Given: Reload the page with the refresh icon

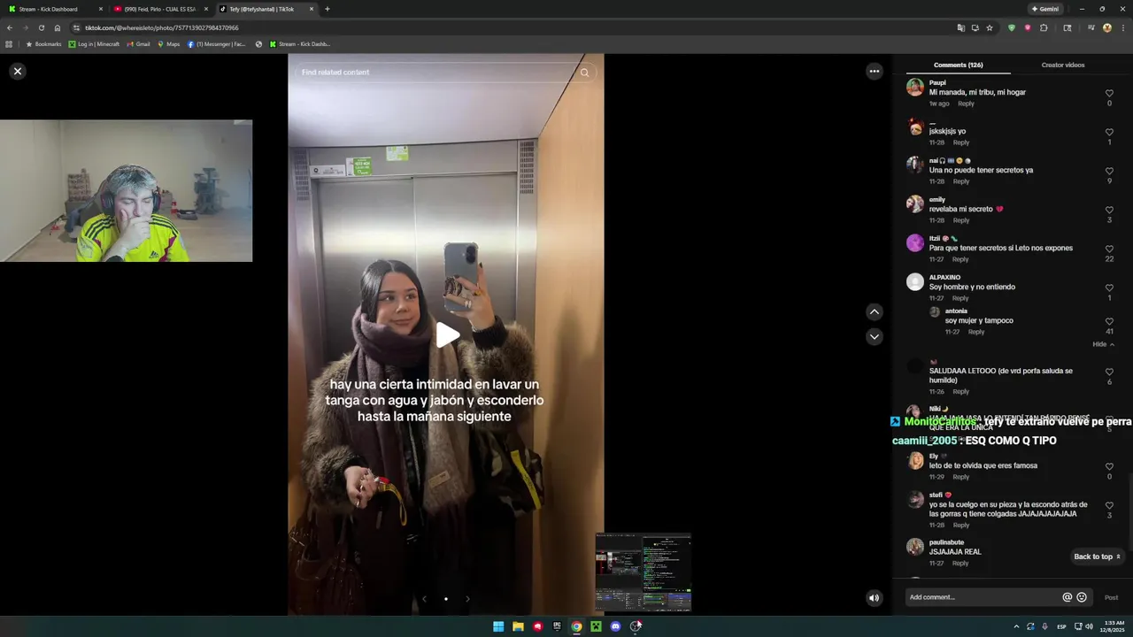Looking at the screenshot, I should tap(41, 27).
